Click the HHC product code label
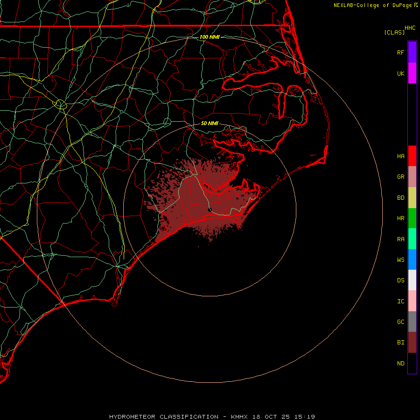This screenshot has width=420, height=420. pos(410,28)
